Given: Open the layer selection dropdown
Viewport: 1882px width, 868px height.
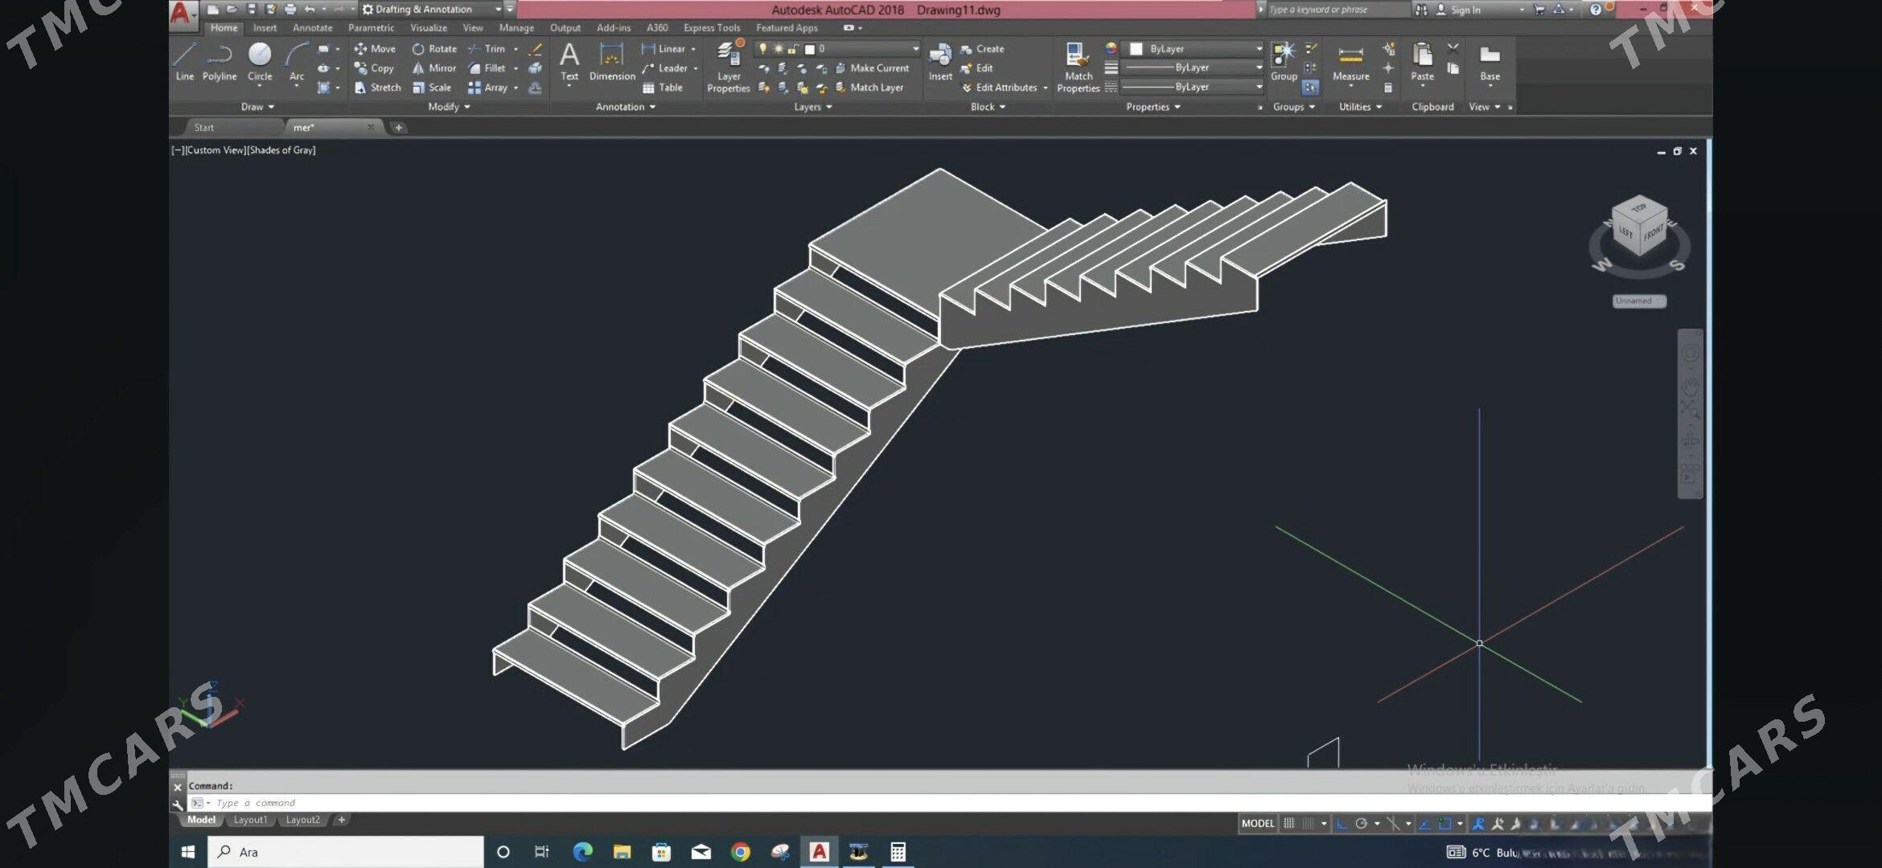Looking at the screenshot, I should click(x=915, y=48).
